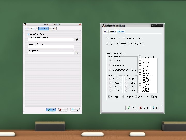Click Program Directory and FileName field
186x140 pixels.
tap(51, 40)
